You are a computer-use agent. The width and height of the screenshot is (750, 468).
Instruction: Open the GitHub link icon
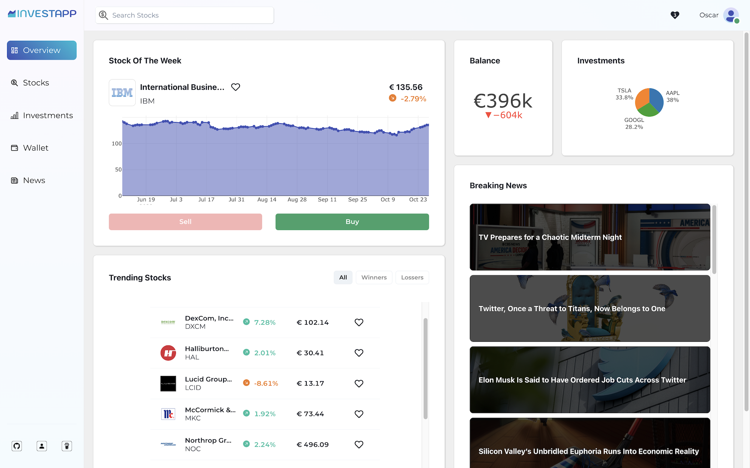coord(16,446)
